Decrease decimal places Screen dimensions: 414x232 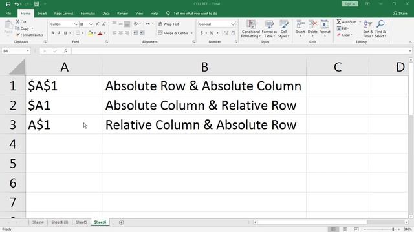pyautogui.click(x=233, y=33)
